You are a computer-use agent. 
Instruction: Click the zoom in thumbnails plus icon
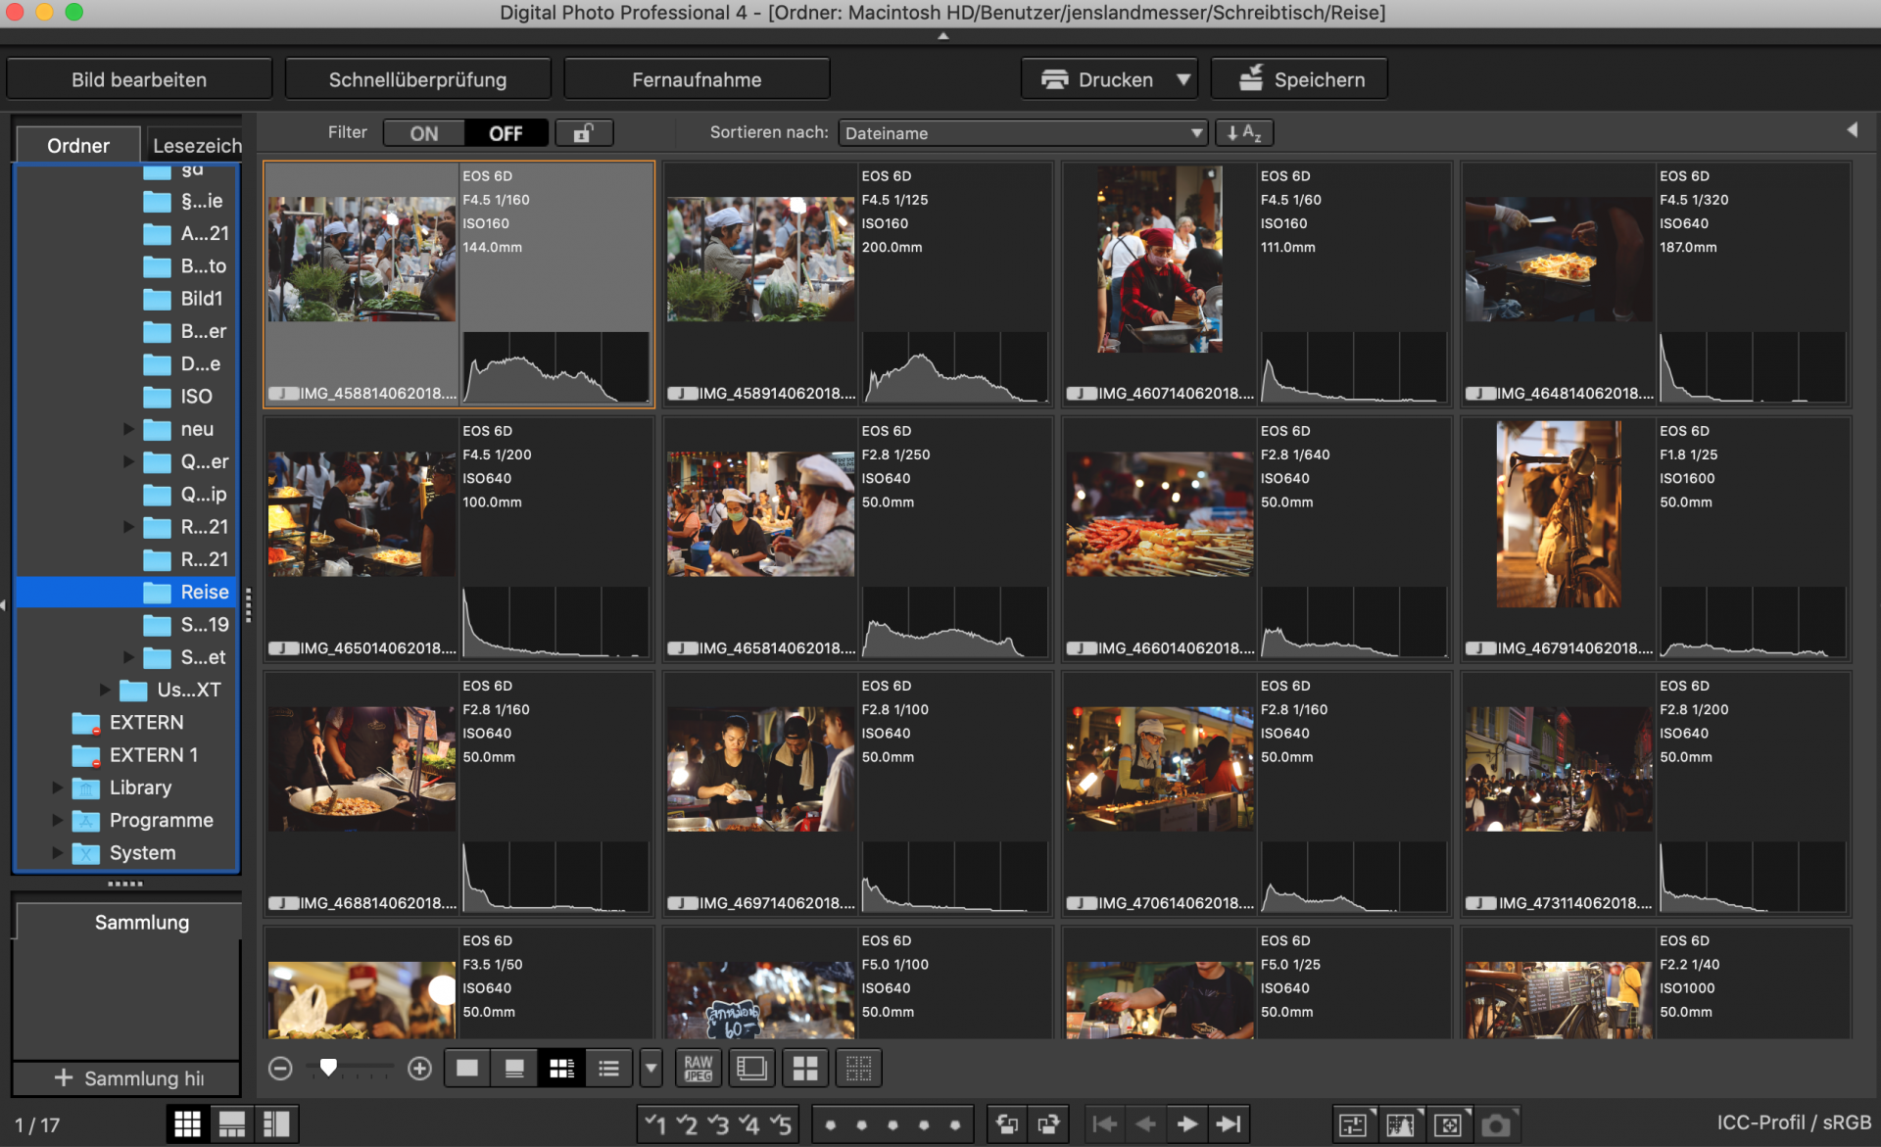[419, 1069]
